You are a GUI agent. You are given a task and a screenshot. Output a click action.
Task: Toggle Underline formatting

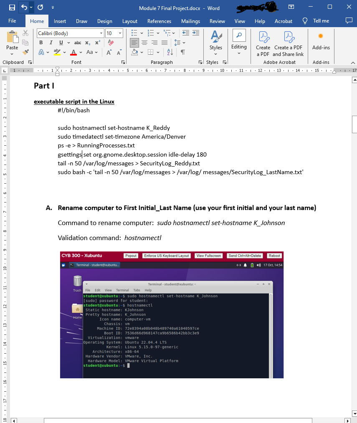pos(61,43)
